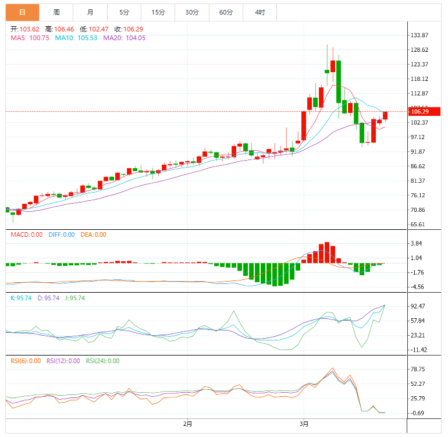Open the 5分 interval tab
Screen dimensions: 448x437
pos(125,12)
